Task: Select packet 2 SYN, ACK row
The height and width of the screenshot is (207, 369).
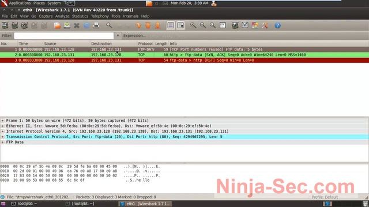Action: 184,55
